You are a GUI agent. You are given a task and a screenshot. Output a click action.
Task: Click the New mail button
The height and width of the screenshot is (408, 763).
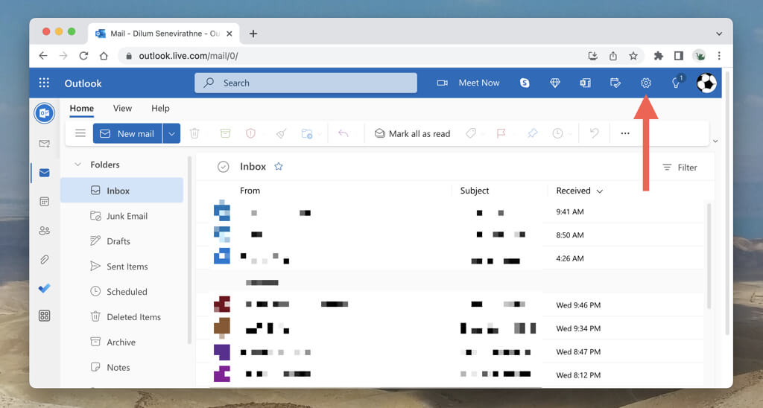127,134
